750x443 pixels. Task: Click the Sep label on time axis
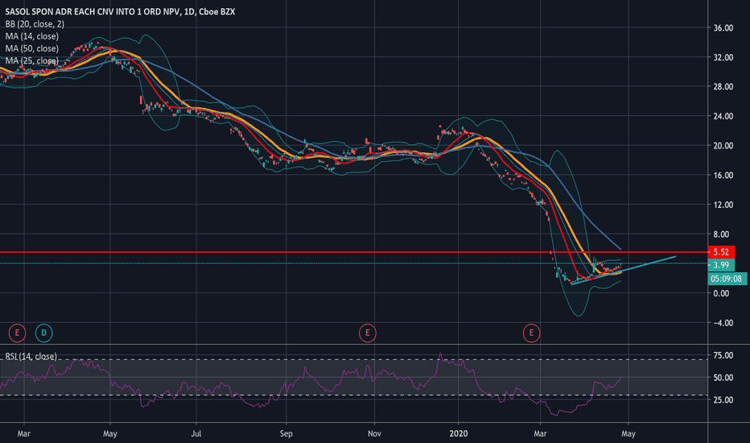point(286,434)
